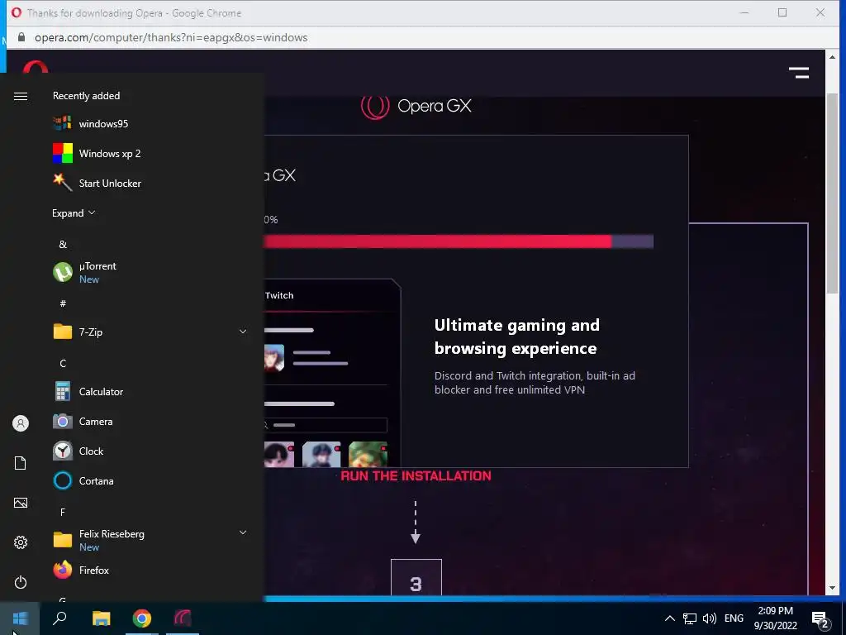Screen dimensions: 846x635
Task: Open taskbar Search
Action: click(59, 618)
